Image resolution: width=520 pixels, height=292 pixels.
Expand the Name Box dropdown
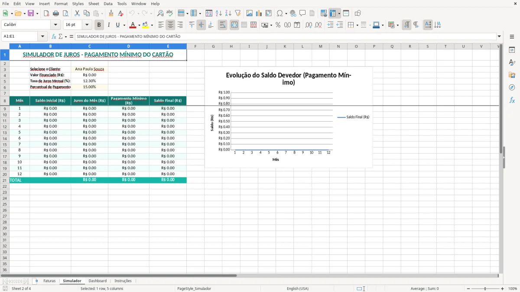click(42, 37)
